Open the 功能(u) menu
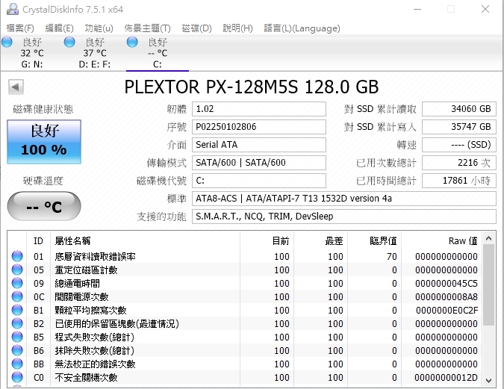 (99, 28)
